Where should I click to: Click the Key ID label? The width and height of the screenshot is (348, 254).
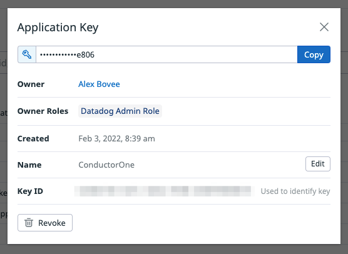pos(30,191)
